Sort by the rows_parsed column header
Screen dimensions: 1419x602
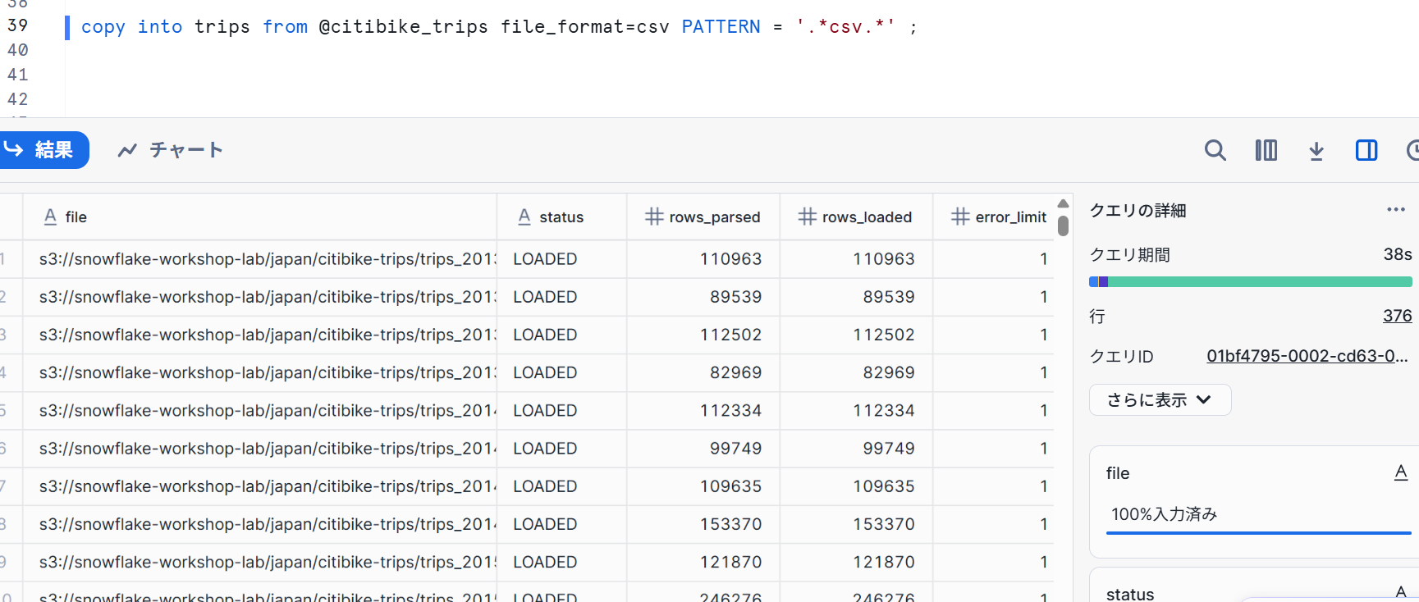703,217
